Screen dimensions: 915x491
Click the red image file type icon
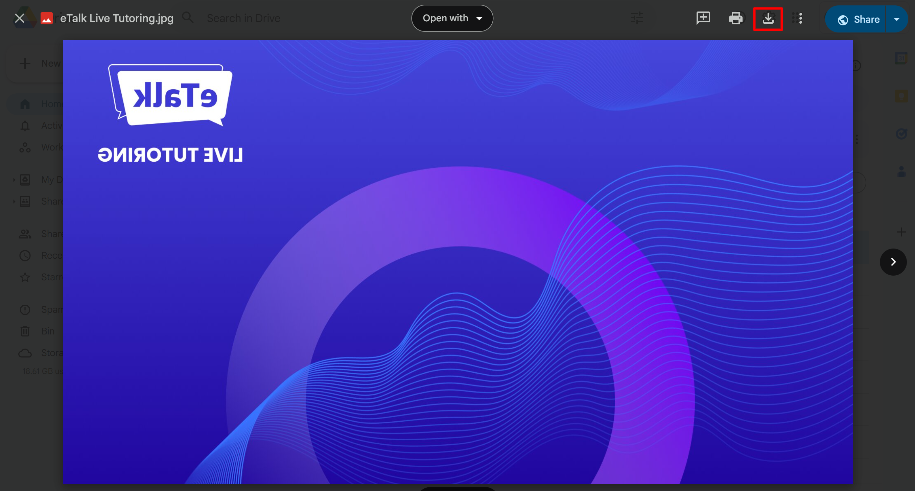pyautogui.click(x=47, y=19)
